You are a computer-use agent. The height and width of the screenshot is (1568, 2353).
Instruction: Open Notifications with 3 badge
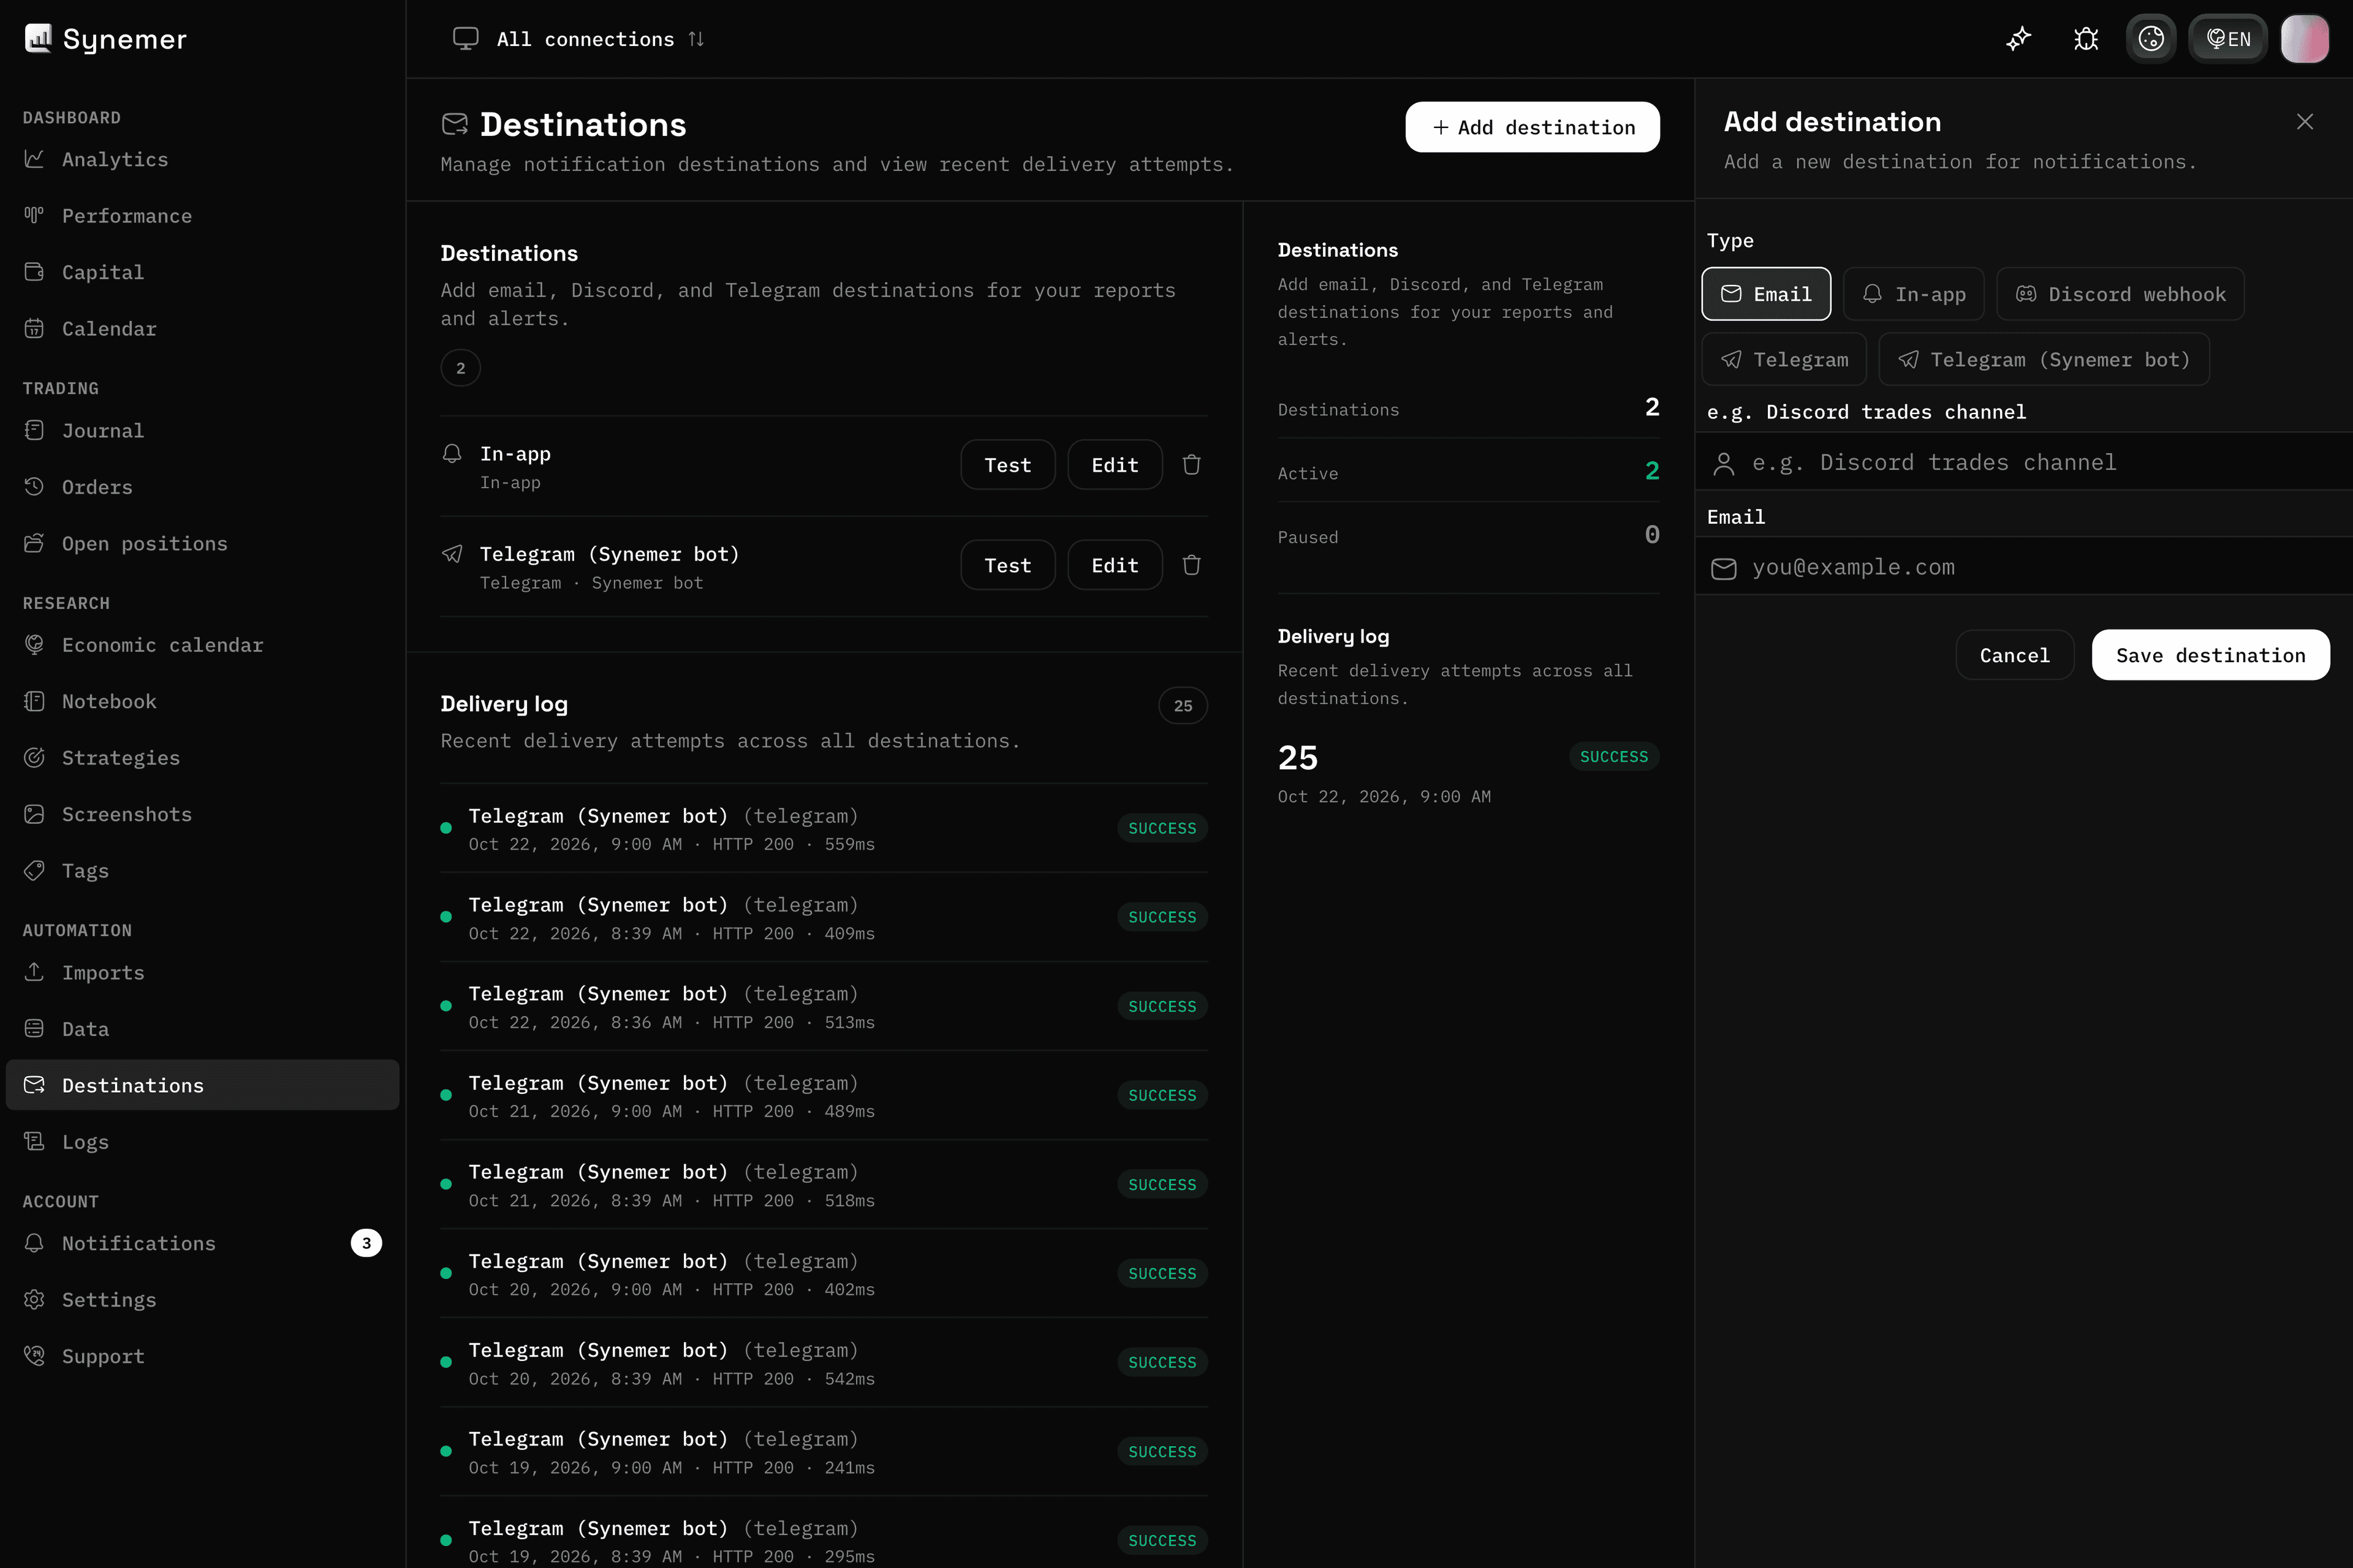202,1243
